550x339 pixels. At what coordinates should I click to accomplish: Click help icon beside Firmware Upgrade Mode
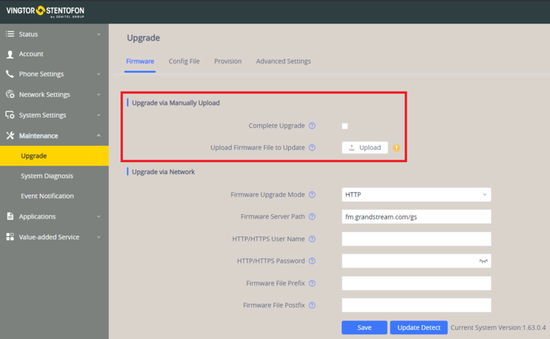312,195
